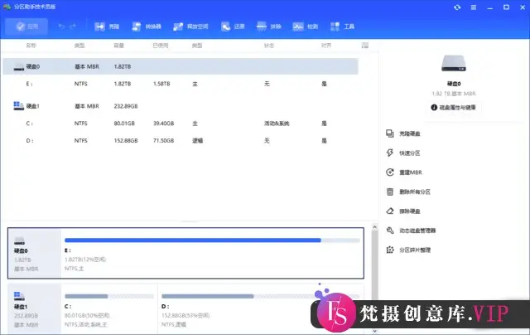Sort by the 对齐 column header
The width and height of the screenshot is (530, 335).
click(326, 46)
